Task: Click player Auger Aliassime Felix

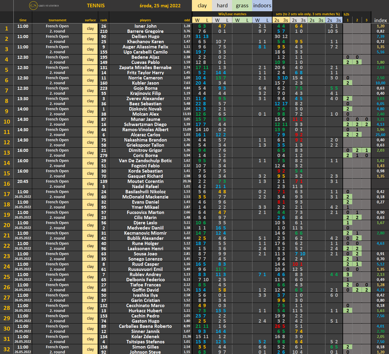Action: click(x=145, y=47)
